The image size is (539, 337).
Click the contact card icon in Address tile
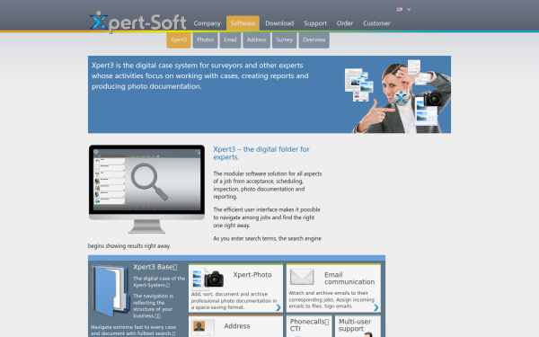pos(202,326)
